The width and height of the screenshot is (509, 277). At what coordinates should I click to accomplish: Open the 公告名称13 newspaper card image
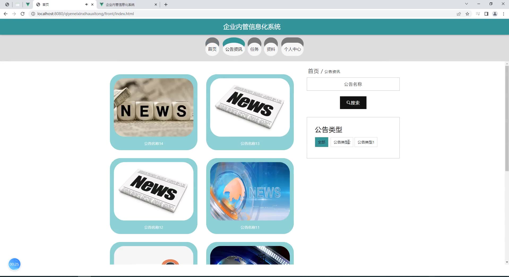[250, 107]
